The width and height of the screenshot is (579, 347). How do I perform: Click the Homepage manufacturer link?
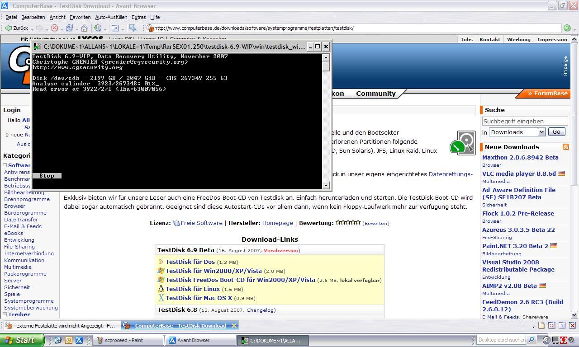[x=277, y=223]
